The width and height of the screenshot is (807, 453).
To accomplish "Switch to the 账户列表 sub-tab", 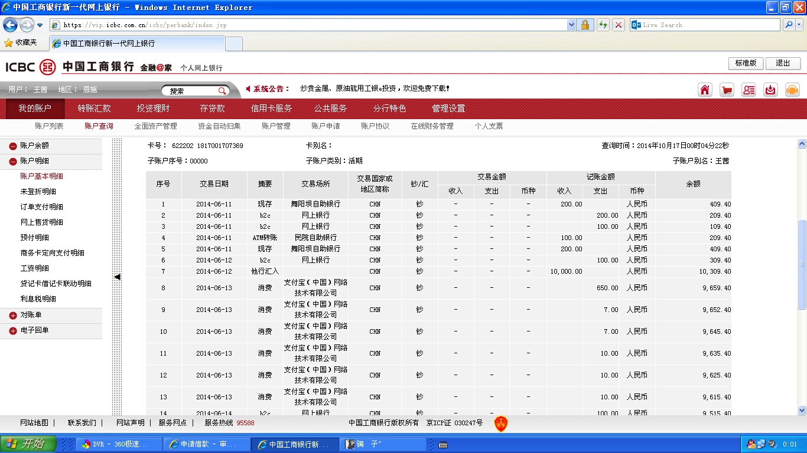I will [49, 126].
